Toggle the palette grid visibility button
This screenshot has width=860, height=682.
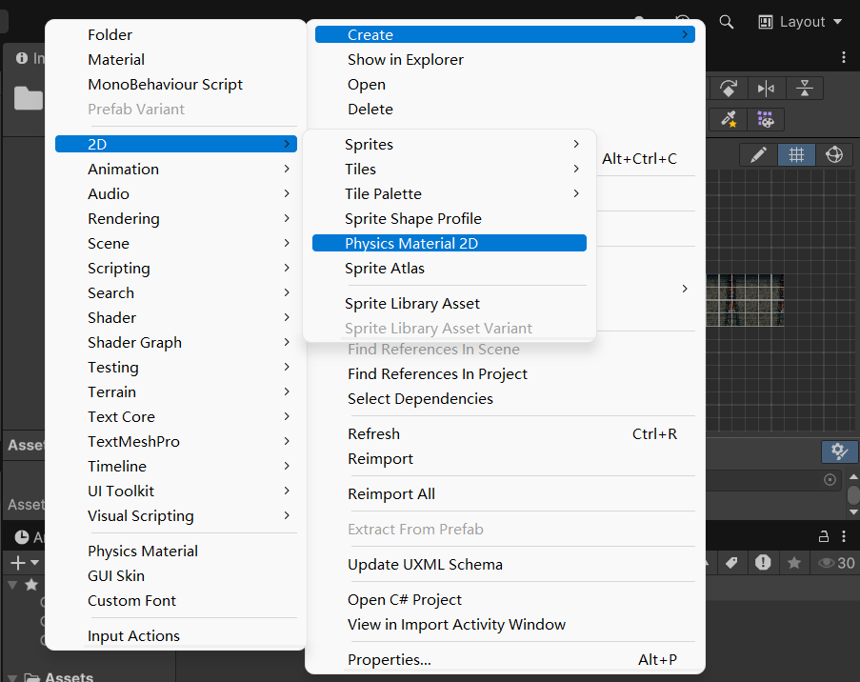pyautogui.click(x=796, y=154)
